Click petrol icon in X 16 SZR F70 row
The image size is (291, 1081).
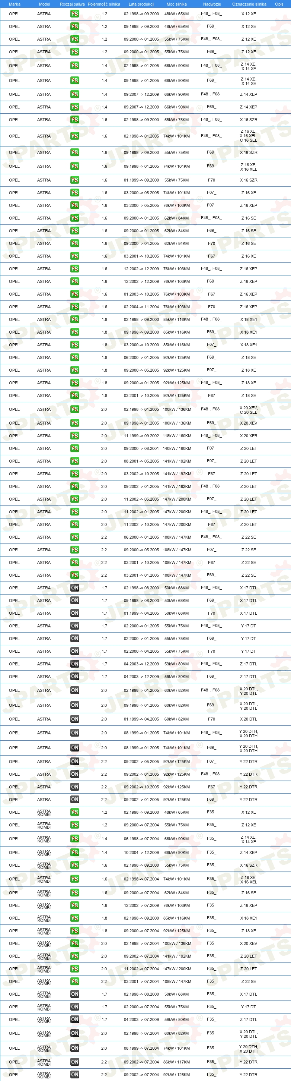74,180
